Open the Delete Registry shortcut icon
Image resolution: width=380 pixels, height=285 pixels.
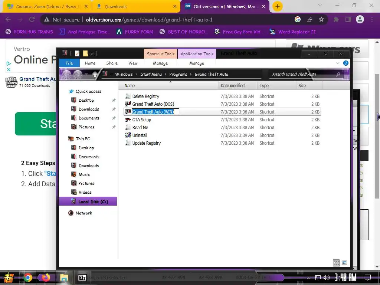pyautogui.click(x=128, y=96)
